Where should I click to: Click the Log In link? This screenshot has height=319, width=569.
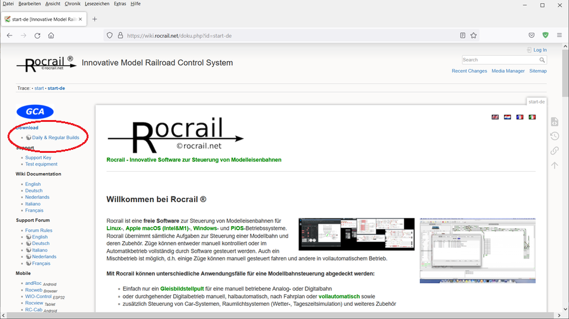[x=539, y=50]
